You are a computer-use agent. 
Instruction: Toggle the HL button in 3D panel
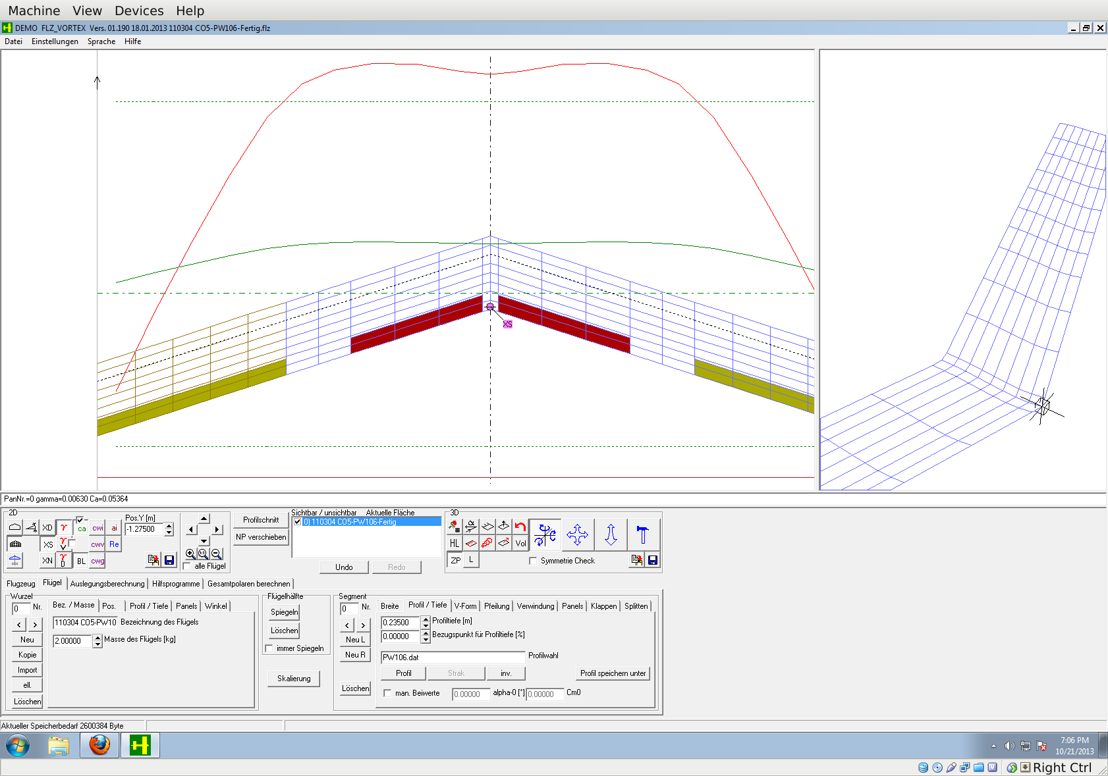pyautogui.click(x=455, y=543)
